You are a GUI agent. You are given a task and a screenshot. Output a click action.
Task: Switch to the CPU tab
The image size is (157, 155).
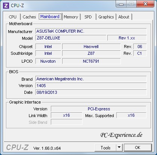point(12,17)
